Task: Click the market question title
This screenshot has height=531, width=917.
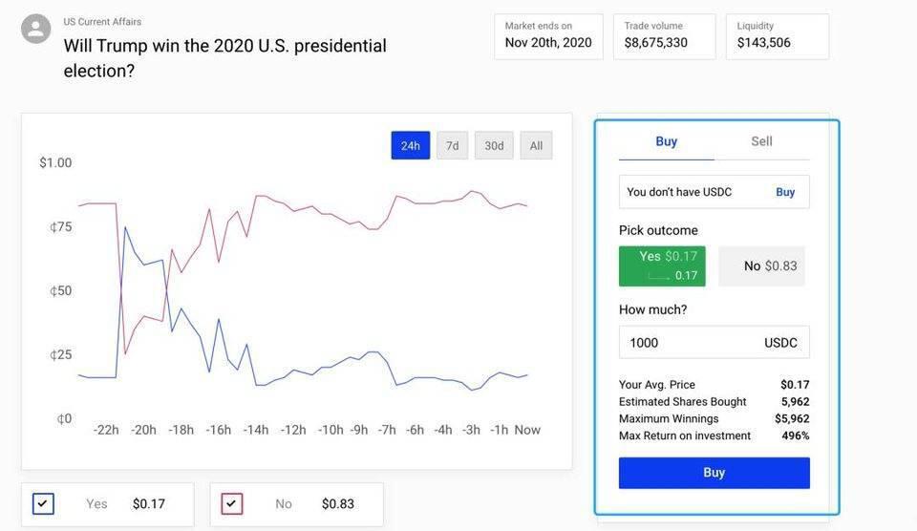Action: pyautogui.click(x=225, y=58)
